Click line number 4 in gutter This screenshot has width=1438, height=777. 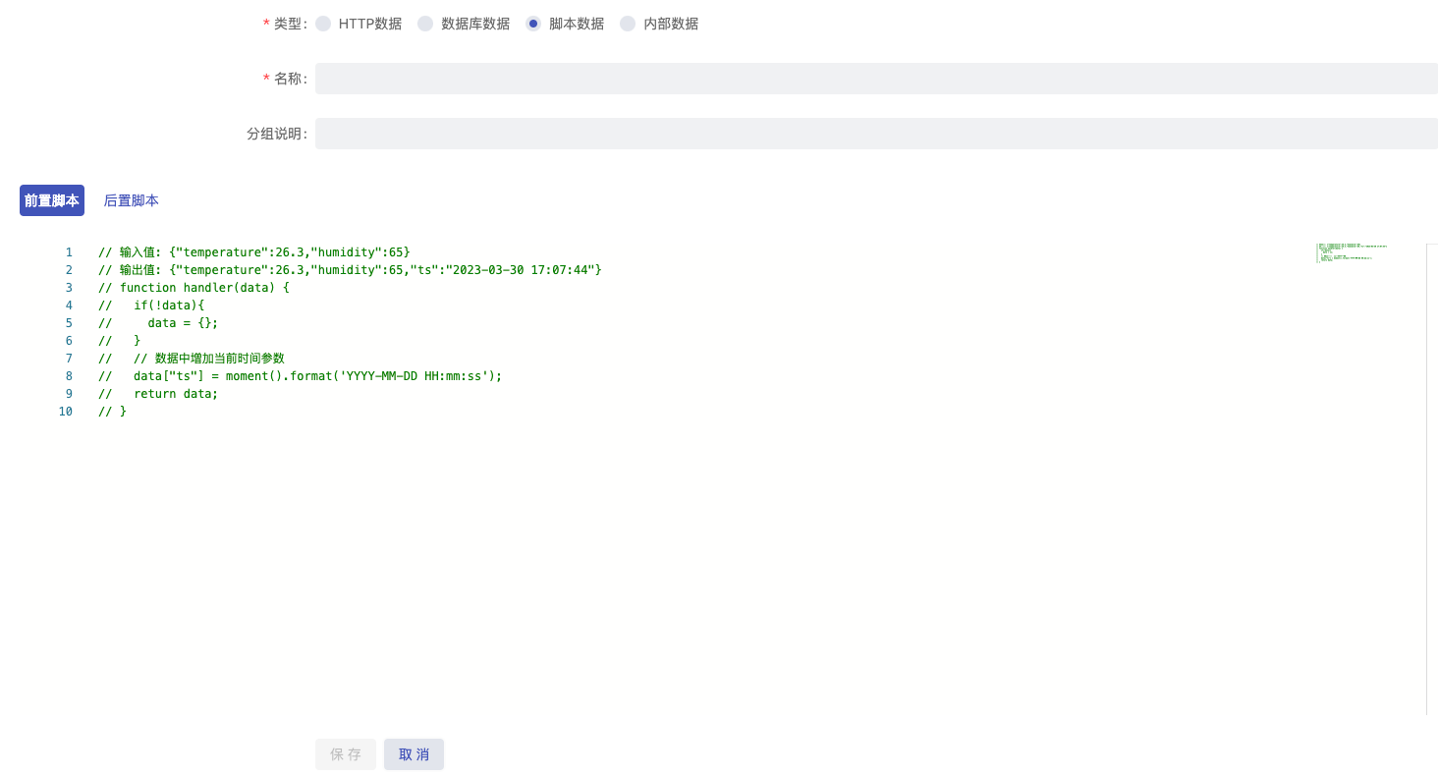[69, 305]
